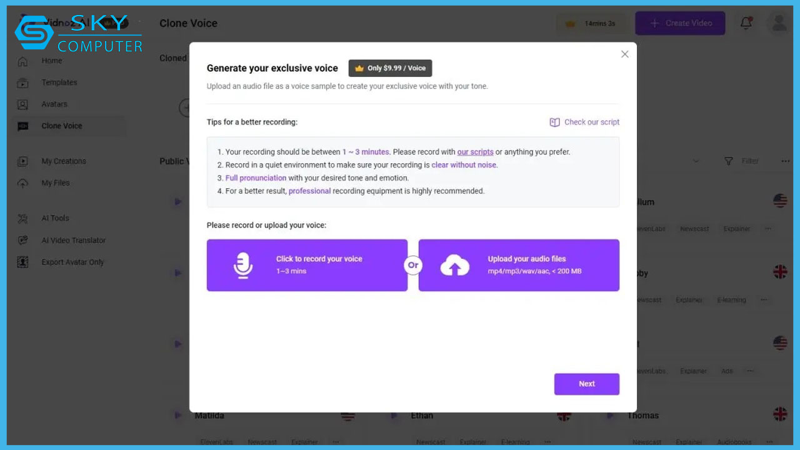Select Clone Voice in the sidebar
This screenshot has width=800, height=450.
coord(69,126)
